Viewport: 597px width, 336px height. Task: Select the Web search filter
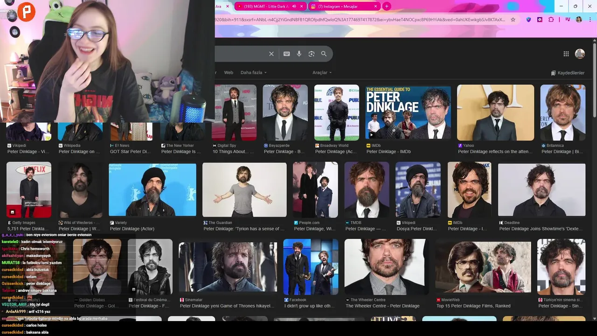point(229,73)
